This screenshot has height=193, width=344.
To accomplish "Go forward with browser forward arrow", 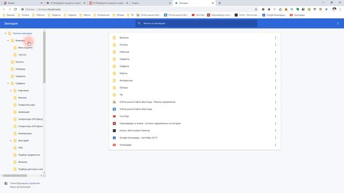I will 10,10.
